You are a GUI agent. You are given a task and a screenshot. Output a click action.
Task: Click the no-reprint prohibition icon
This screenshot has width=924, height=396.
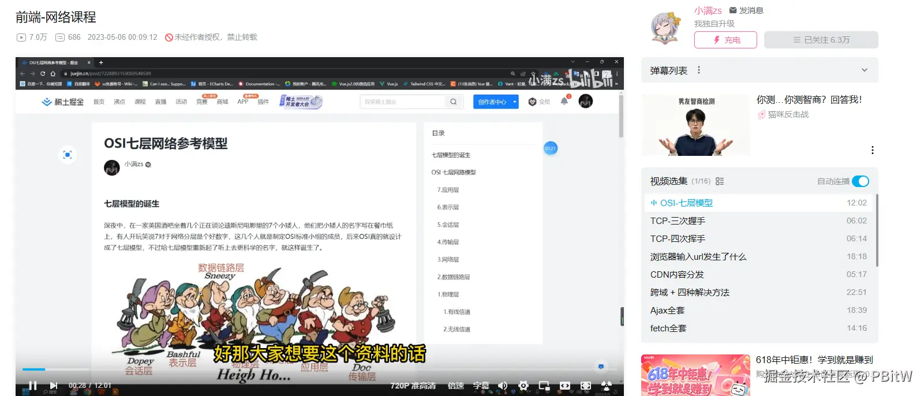[x=169, y=38]
